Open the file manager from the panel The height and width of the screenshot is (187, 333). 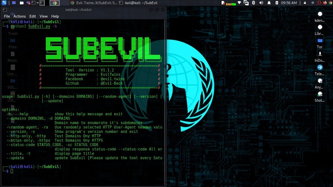22,3
